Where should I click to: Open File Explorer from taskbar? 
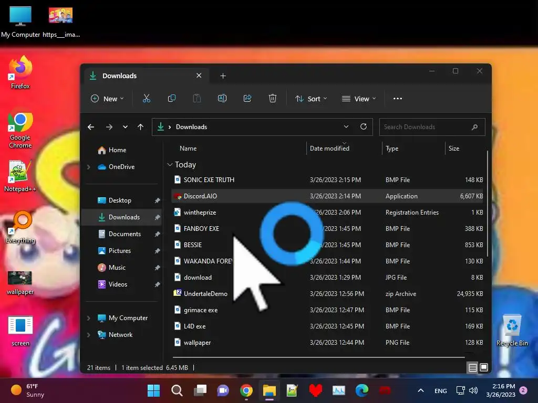tap(270, 390)
